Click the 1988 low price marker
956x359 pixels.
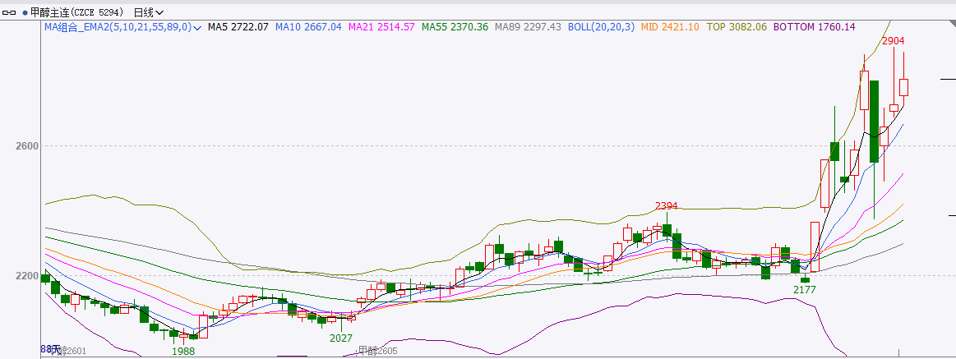pyautogui.click(x=183, y=351)
